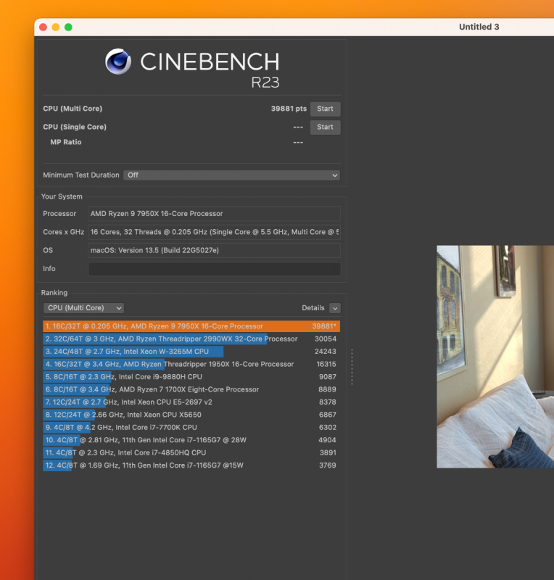Viewport: 554px width, 580px height.
Task: Click the empty Info input field
Action: click(x=214, y=269)
